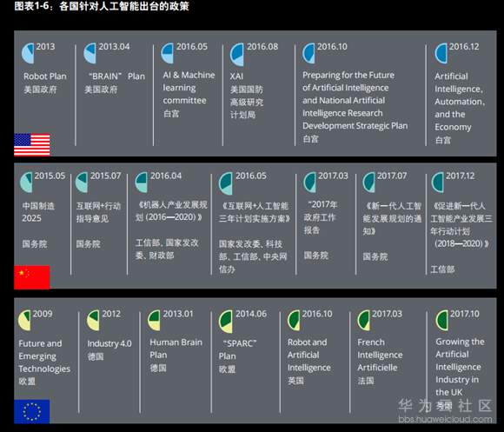Select 《促进新一代人工智能产业发展三年行动计划》 text

click(x=461, y=224)
